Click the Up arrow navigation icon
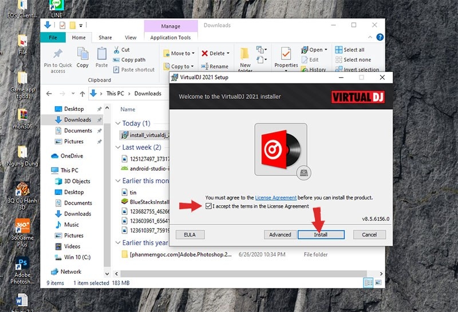The image size is (458, 312). pos(82,94)
